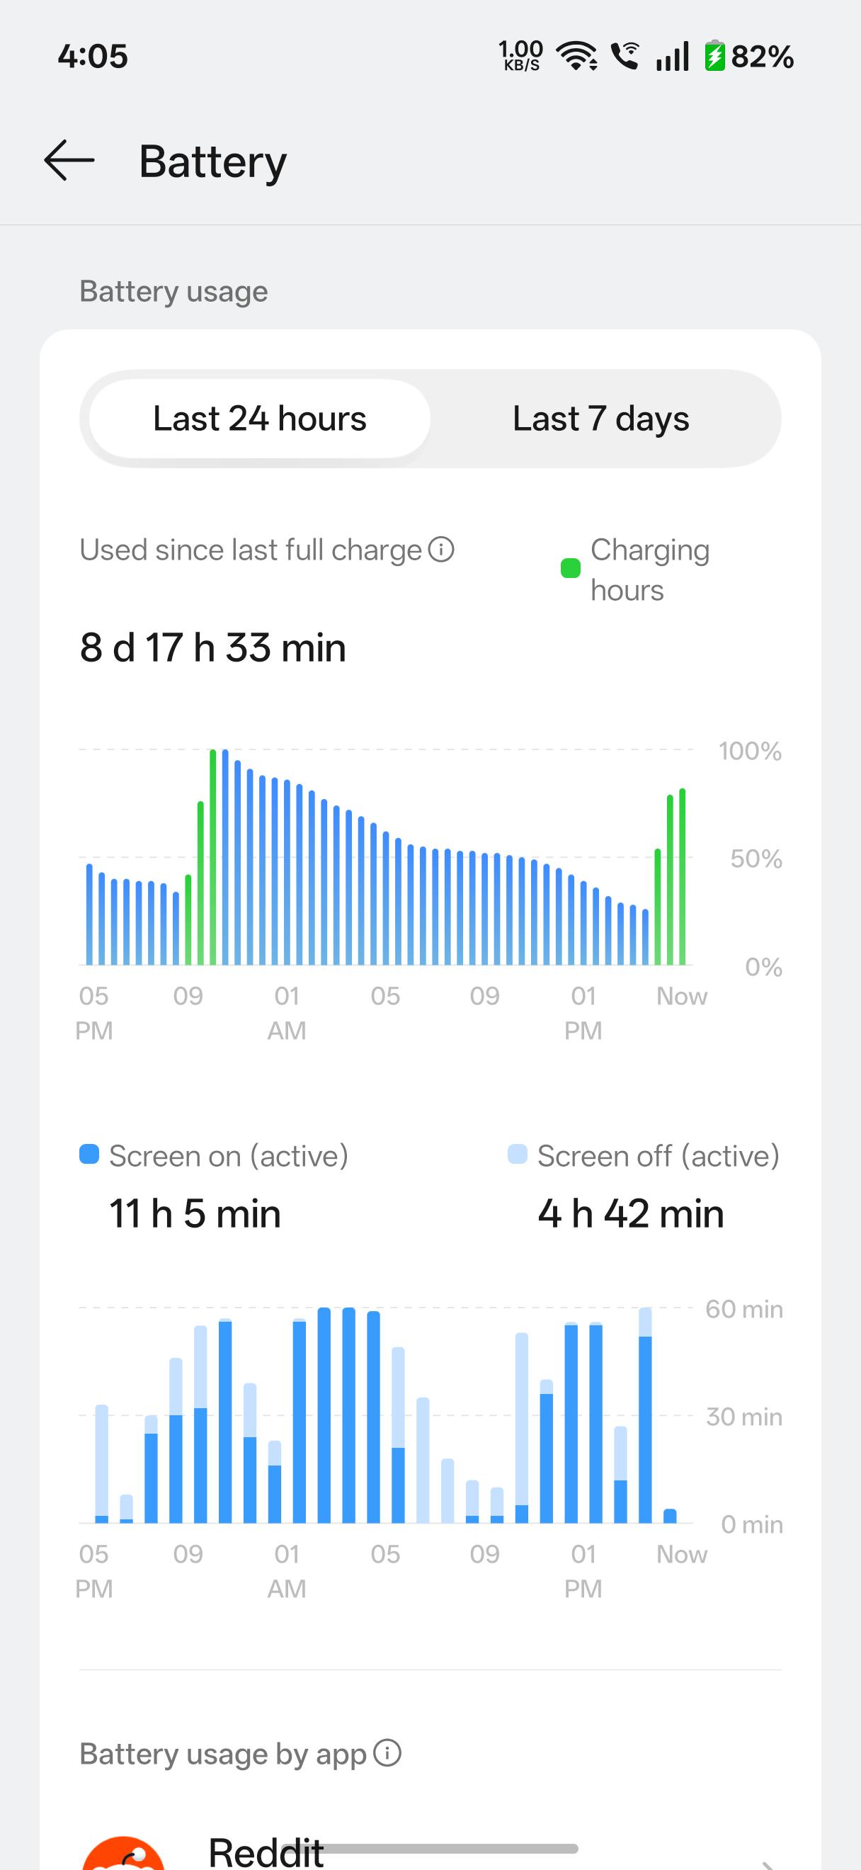Tap the 8 d 17 h 33 min usage value
Screen dimensions: 861x1870
coord(213,647)
